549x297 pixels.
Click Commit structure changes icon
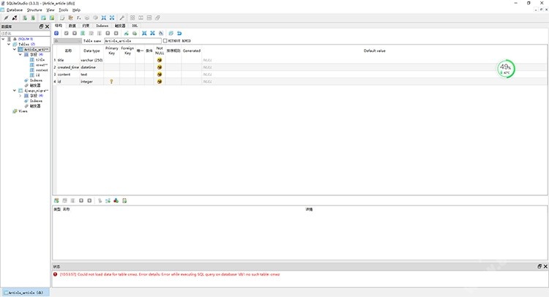(x=66, y=33)
